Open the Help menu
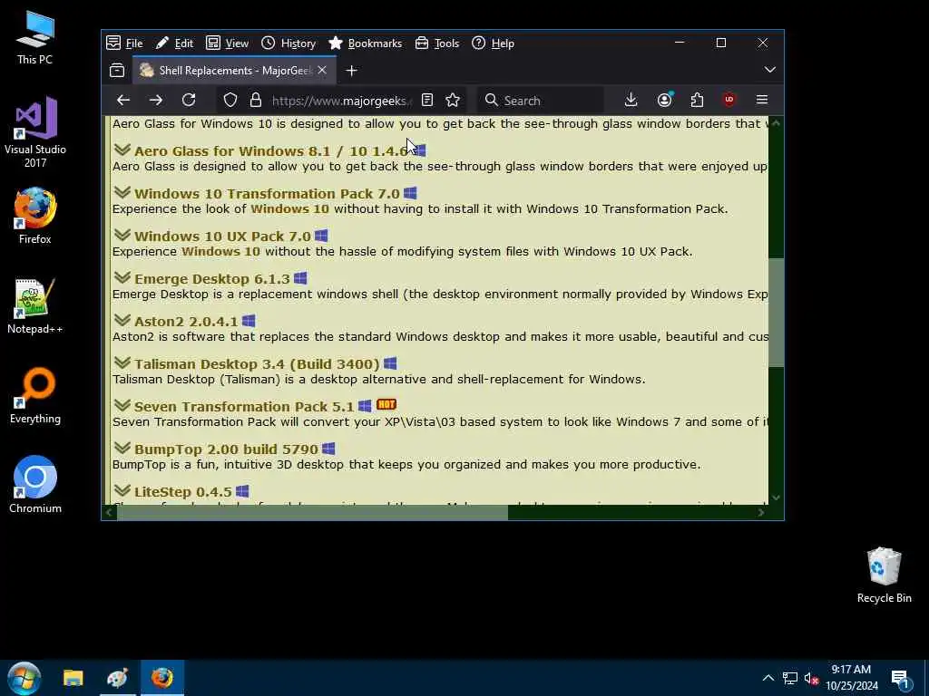 493,43
